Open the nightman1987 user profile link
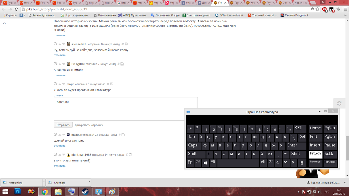Screen dimensions: 349x196 (x=81, y=154)
